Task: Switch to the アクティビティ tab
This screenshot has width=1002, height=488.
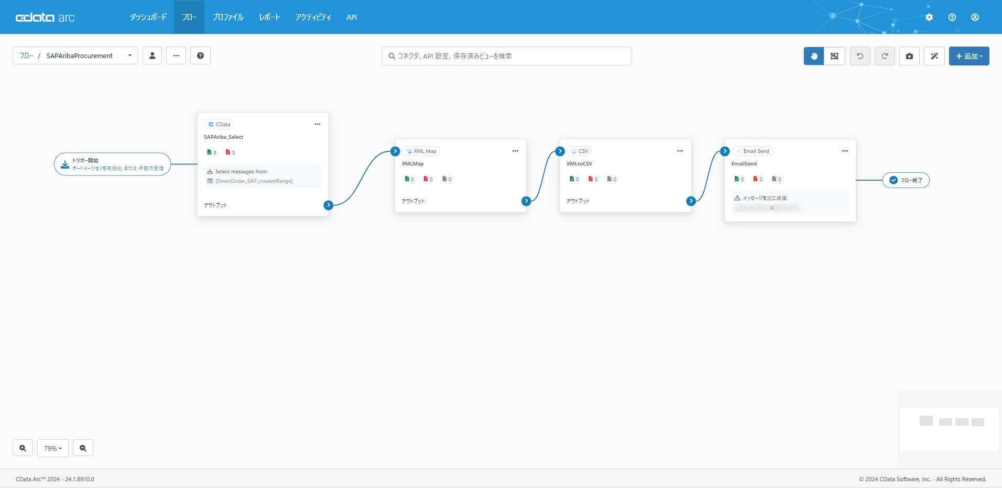Action: tap(313, 17)
